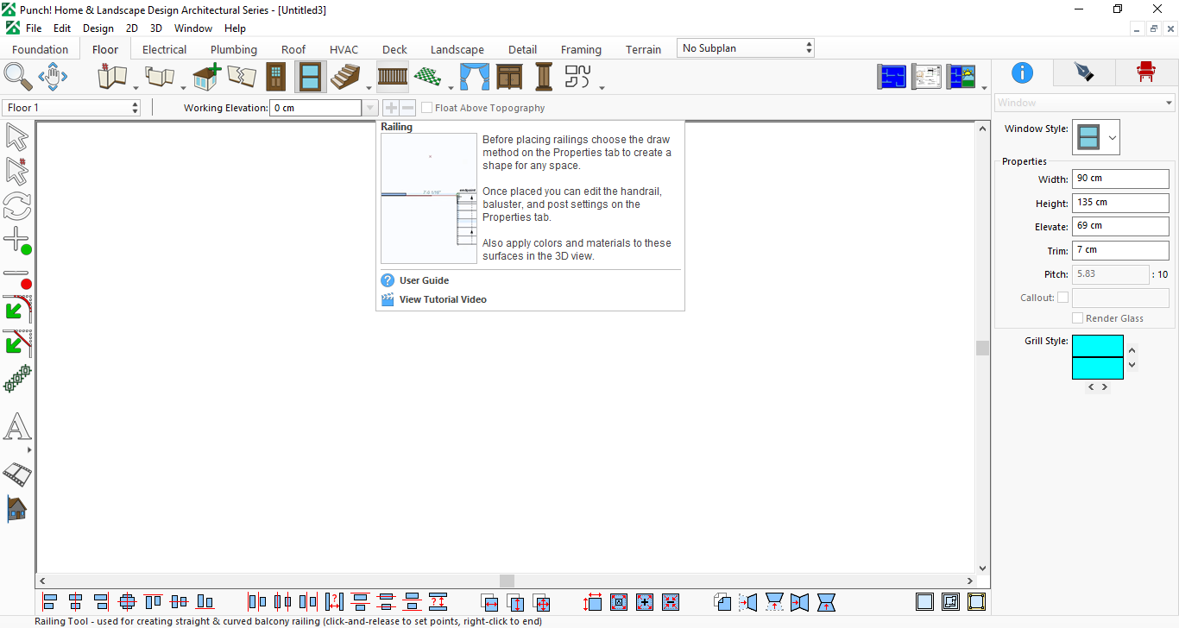Expand the Working Elevation dropdown arrow

pos(370,108)
